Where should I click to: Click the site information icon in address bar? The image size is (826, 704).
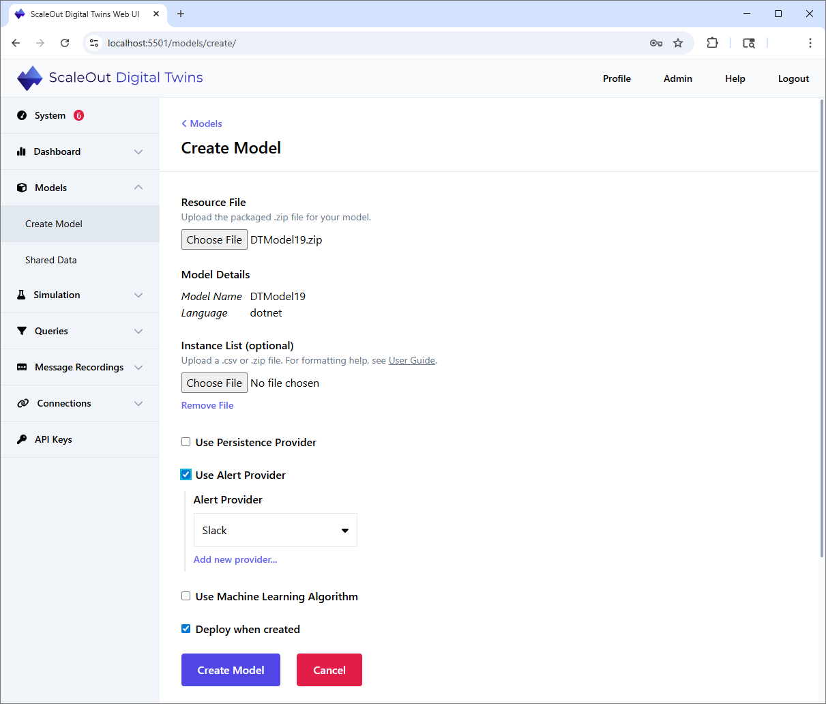(x=94, y=43)
